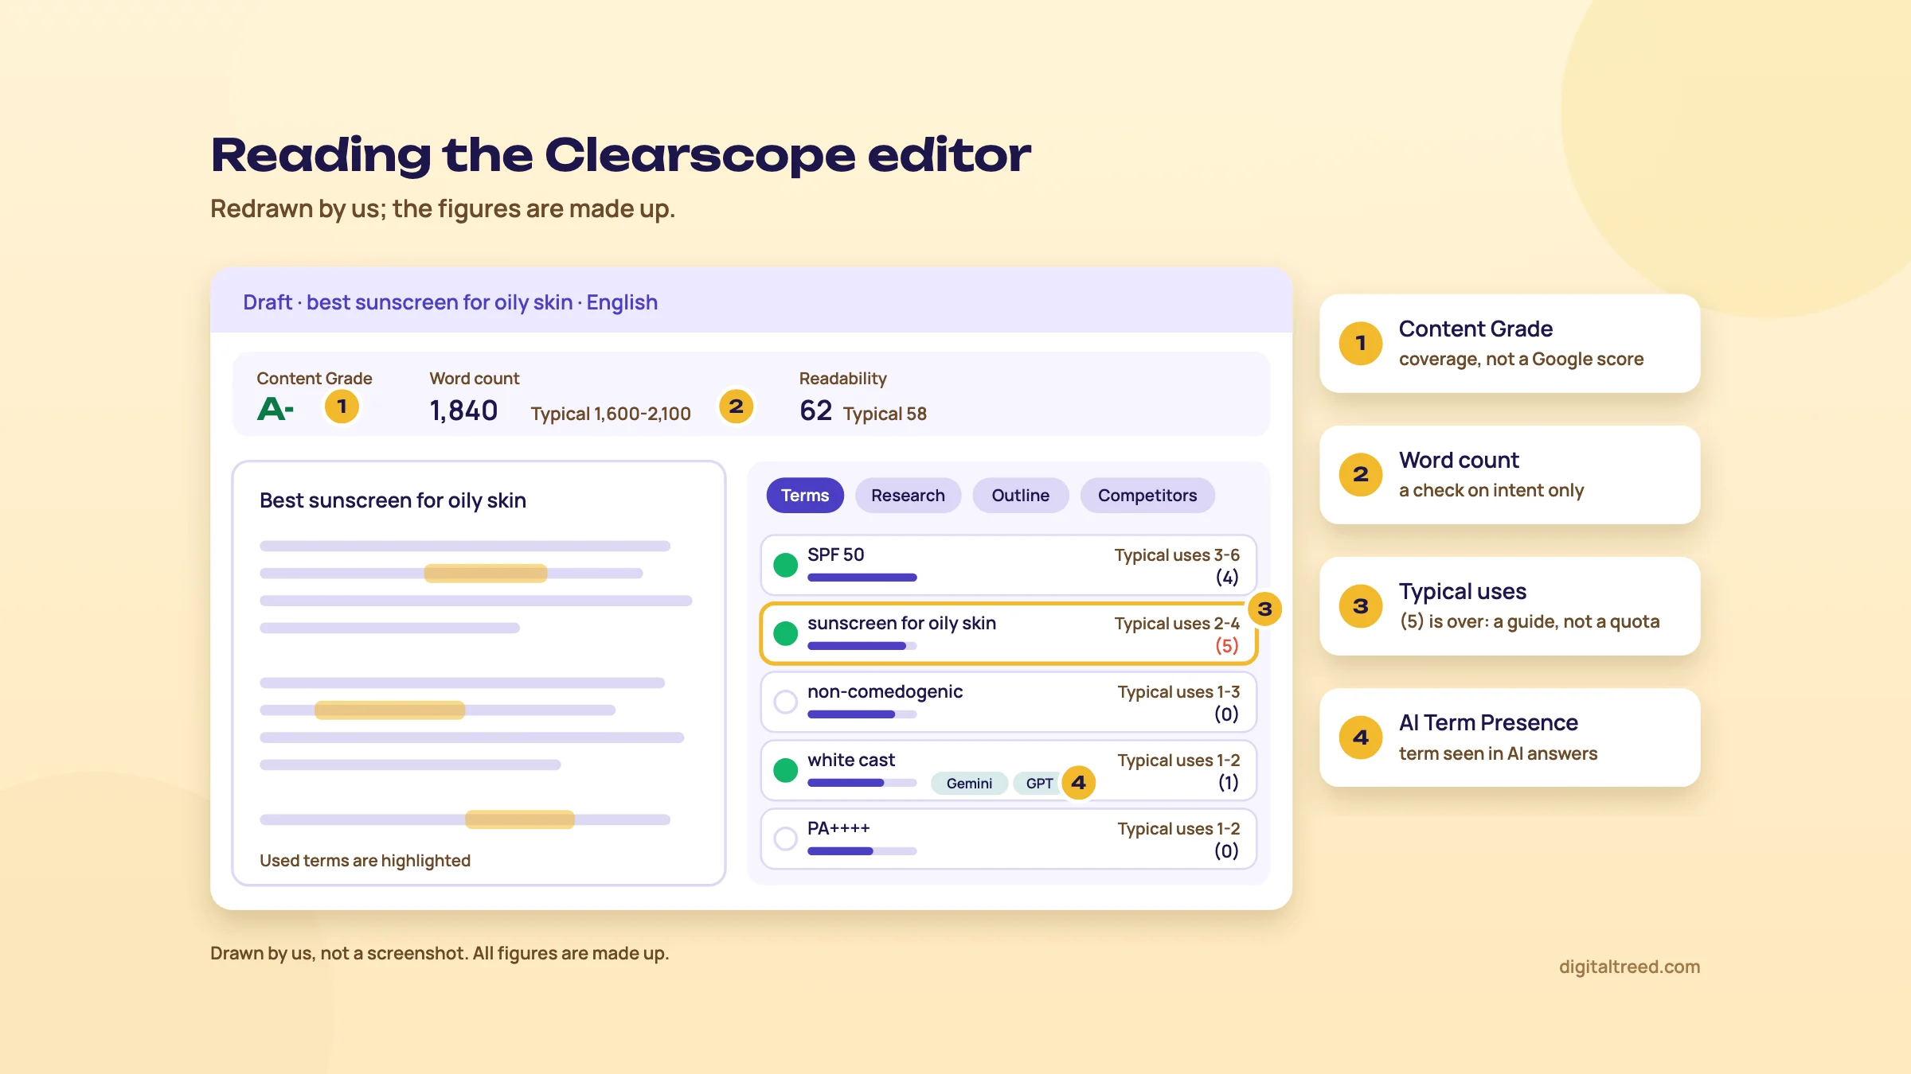Click the Typical 1,600-2,100 range text
1911x1074 pixels.
pyautogui.click(x=611, y=414)
